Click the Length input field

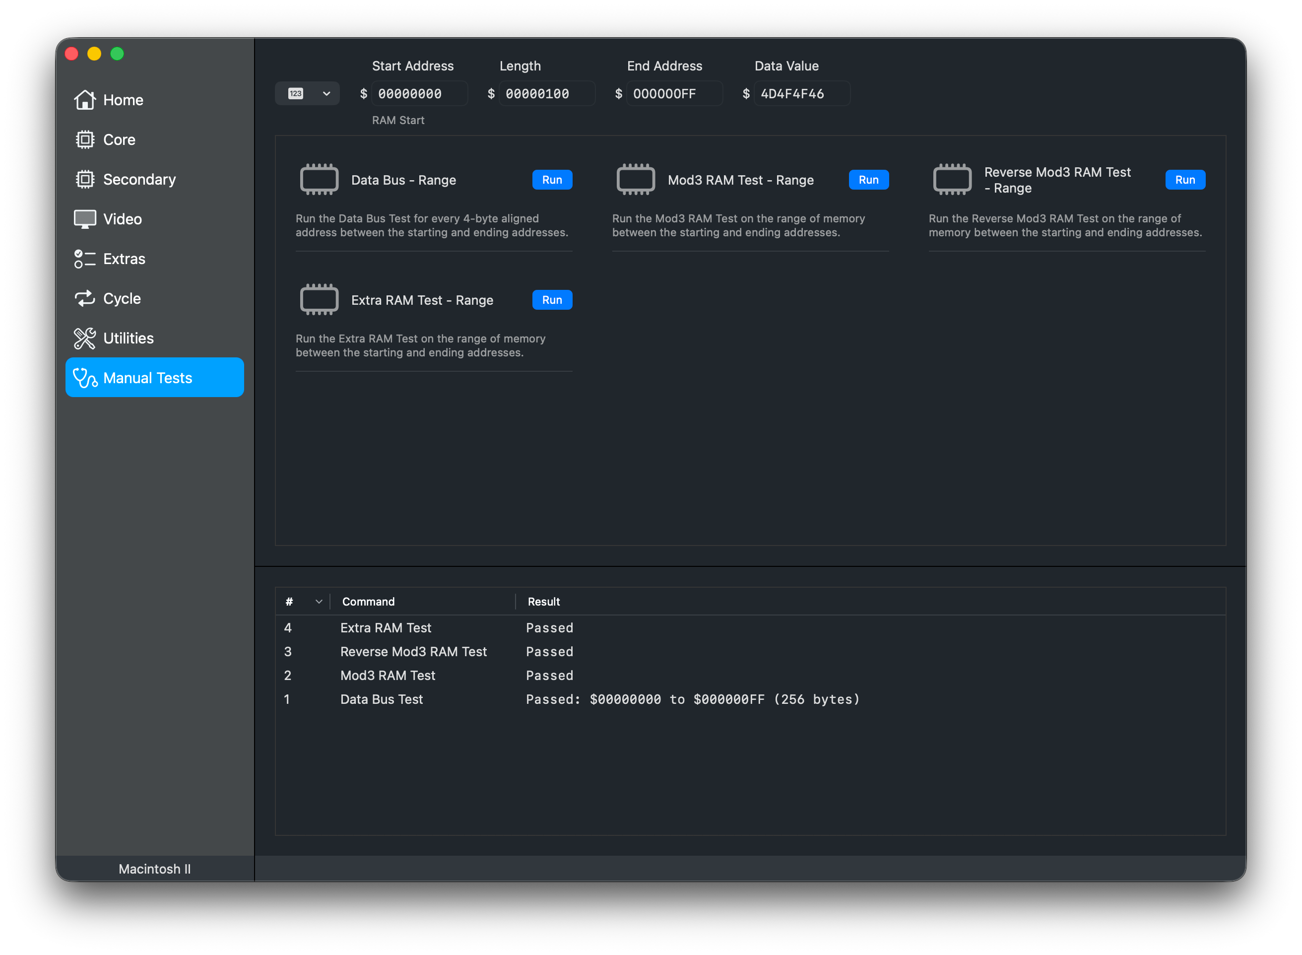(546, 94)
